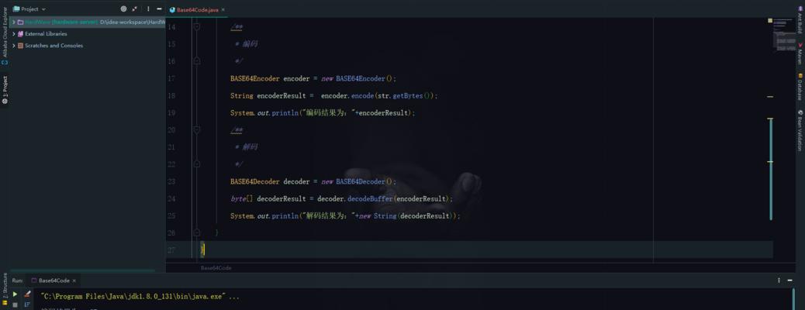Click the Base64Code breadcrumb below editor
Image resolution: width=805 pixels, height=310 pixels.
click(216, 267)
